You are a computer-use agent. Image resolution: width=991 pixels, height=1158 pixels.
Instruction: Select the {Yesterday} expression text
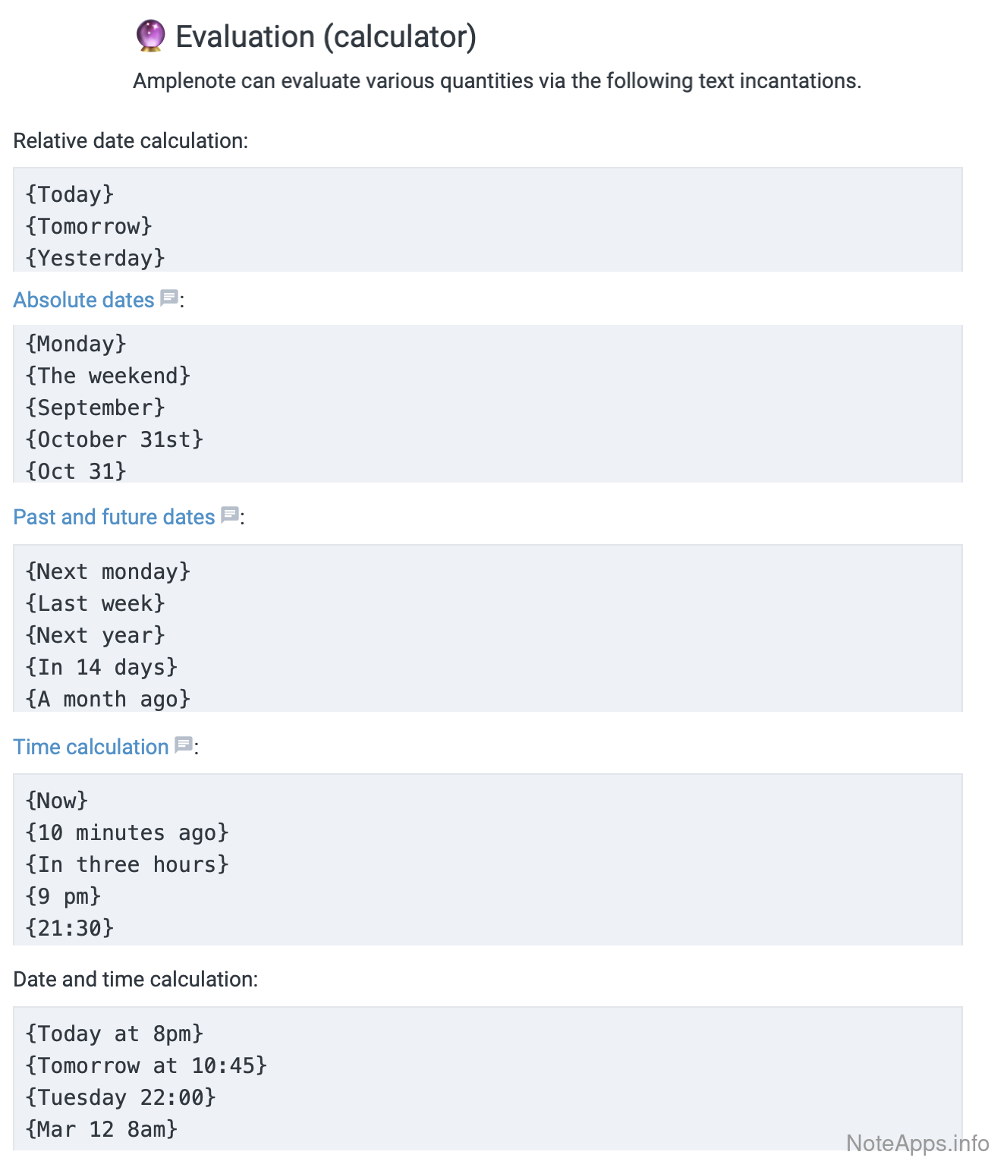click(x=95, y=258)
